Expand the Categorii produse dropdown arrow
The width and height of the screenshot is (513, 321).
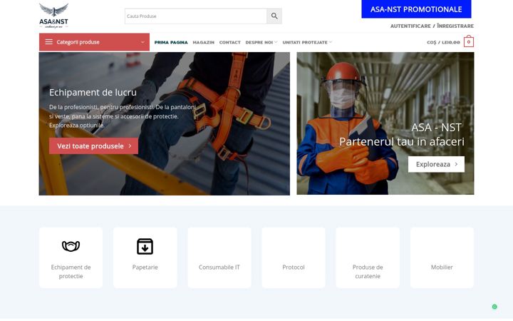click(142, 42)
